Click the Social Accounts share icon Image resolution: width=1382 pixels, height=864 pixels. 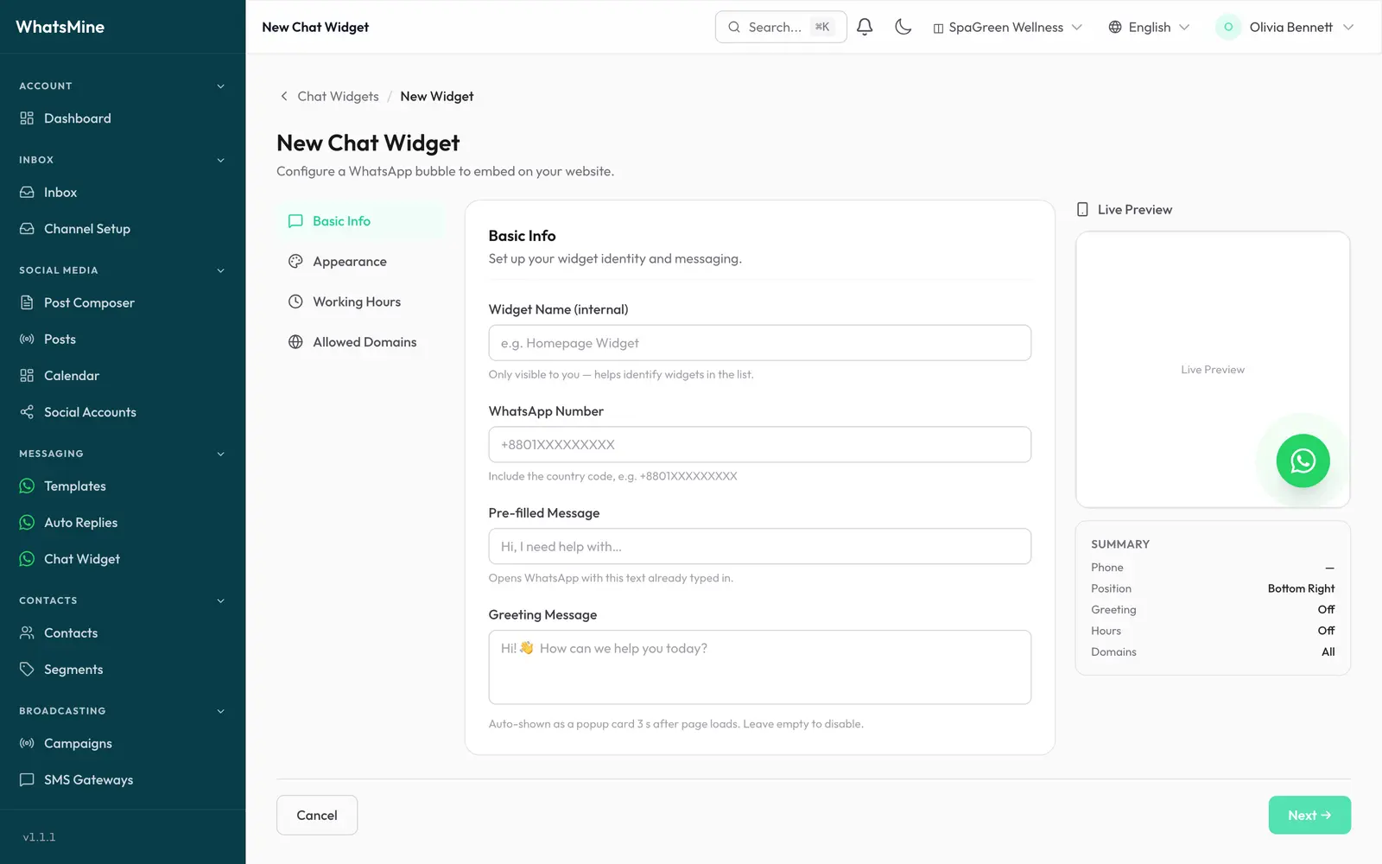(x=27, y=412)
